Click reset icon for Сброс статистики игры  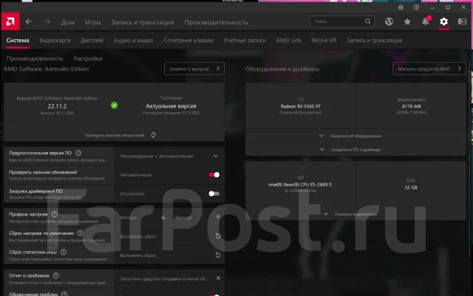click(217, 255)
